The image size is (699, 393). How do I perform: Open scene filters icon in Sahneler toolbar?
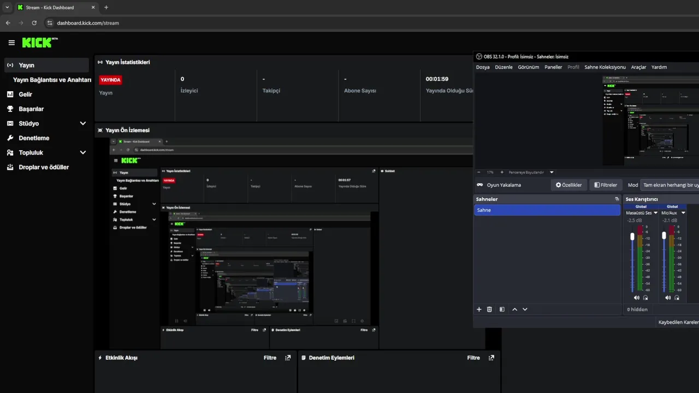(x=502, y=309)
